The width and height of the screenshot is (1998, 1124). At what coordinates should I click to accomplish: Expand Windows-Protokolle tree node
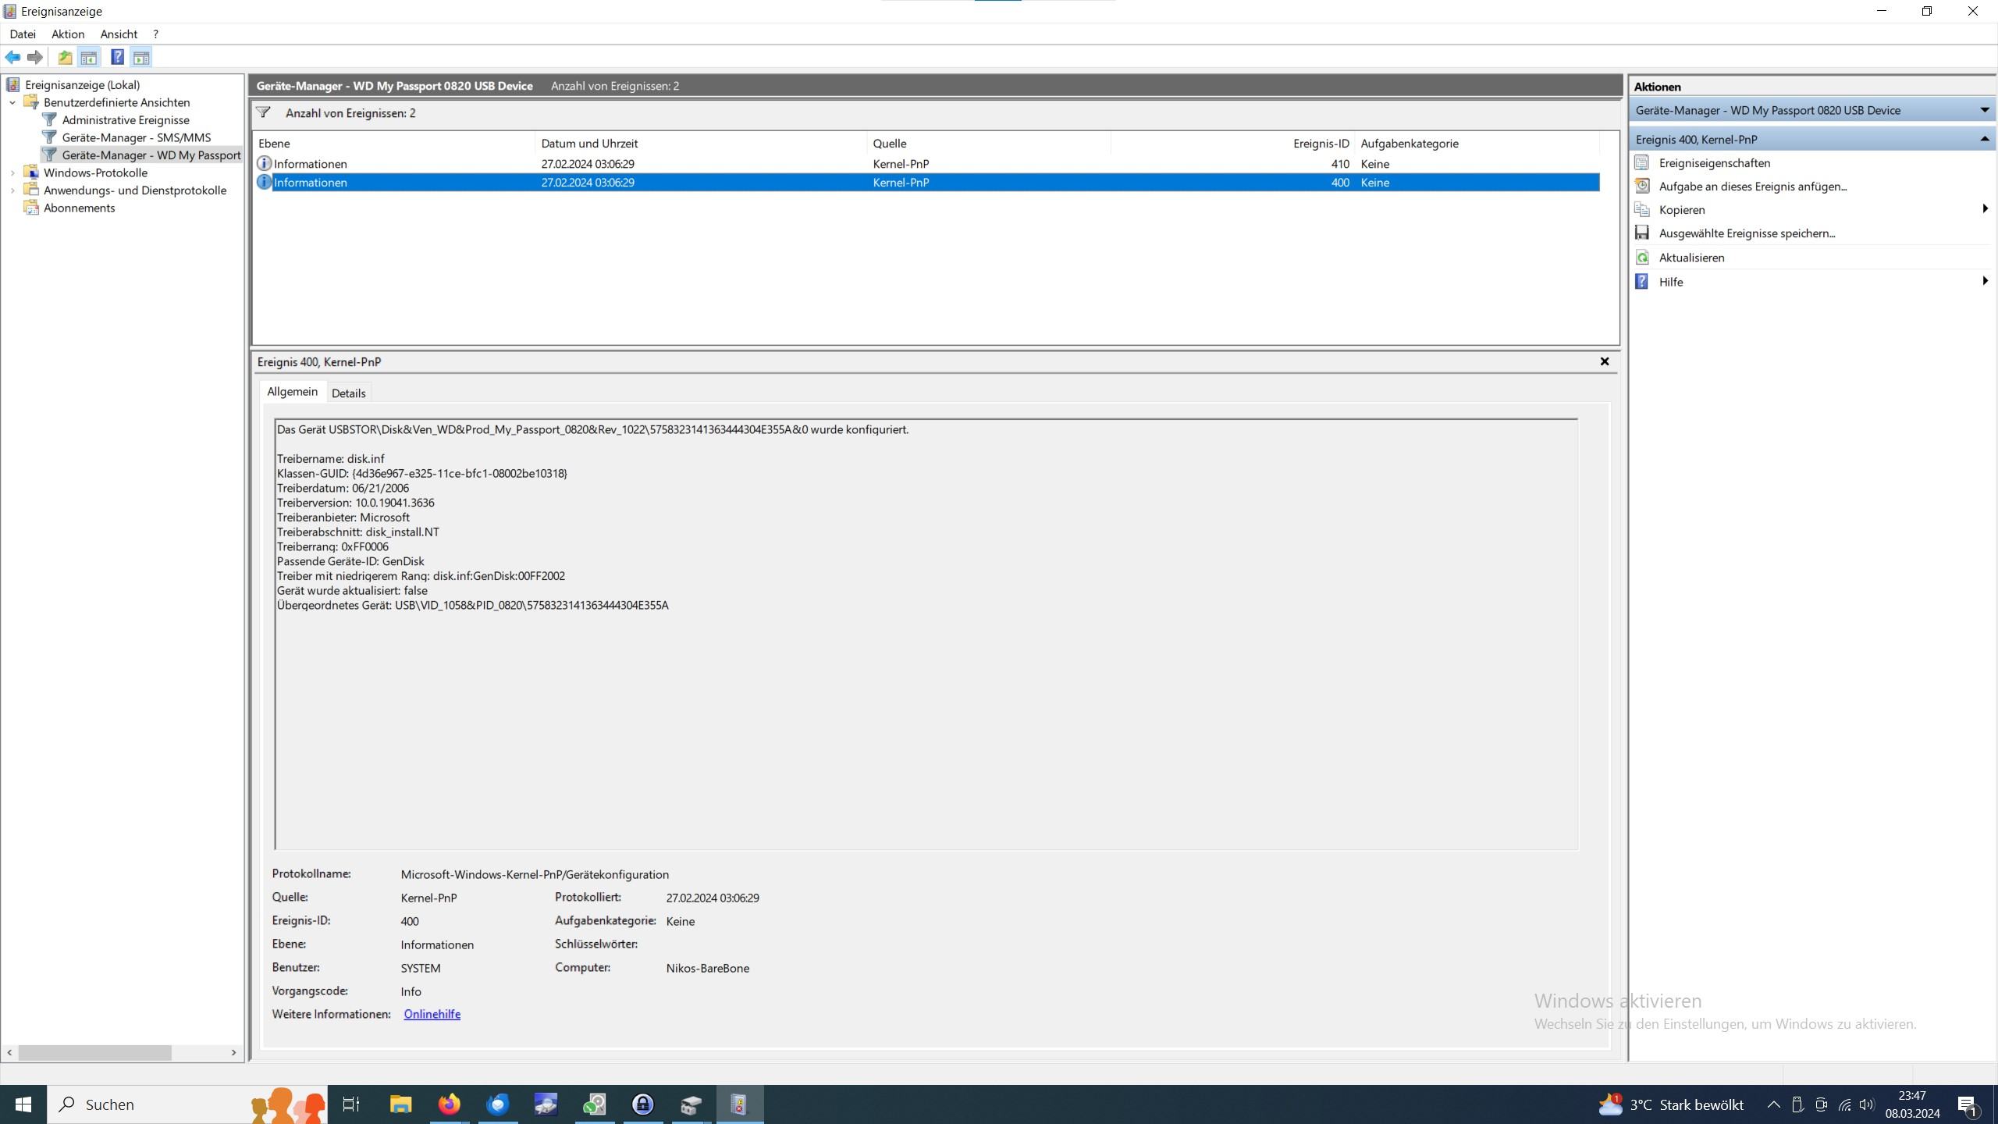click(12, 173)
